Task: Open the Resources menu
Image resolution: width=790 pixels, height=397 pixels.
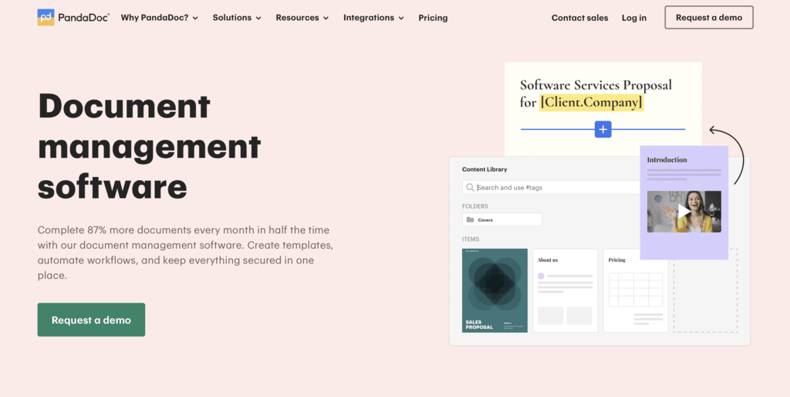Action: point(302,18)
